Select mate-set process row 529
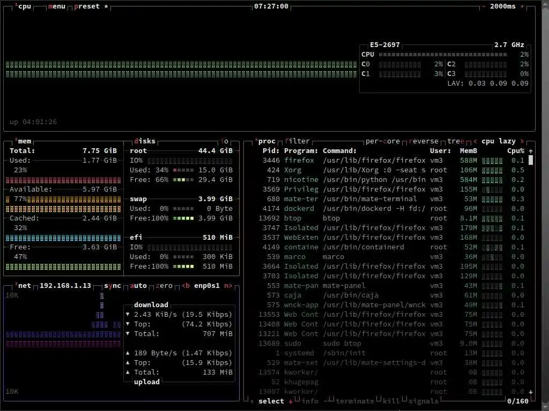 pyautogui.click(x=386, y=363)
